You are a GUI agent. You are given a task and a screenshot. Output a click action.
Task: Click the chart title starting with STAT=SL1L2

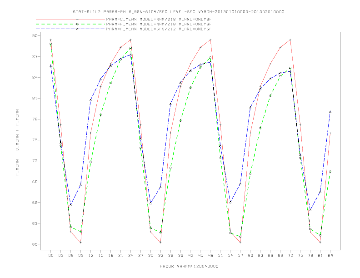[179, 12]
